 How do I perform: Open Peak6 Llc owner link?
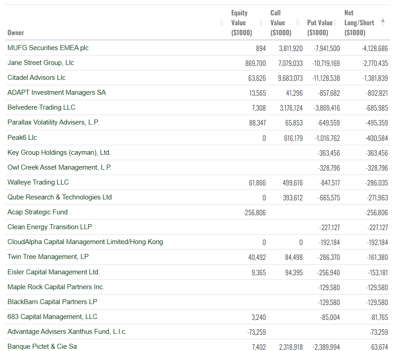click(x=22, y=138)
